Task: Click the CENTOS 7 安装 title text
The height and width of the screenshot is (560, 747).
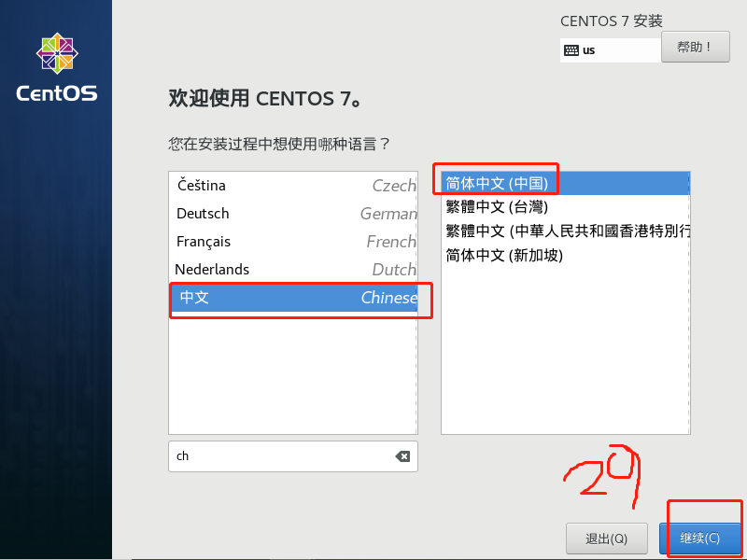Action: pyautogui.click(x=612, y=21)
